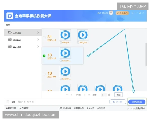This screenshot has width=151, height=121.
Task: Open the 定时关机 scheduled shutdown link
Action: (x=101, y=108)
